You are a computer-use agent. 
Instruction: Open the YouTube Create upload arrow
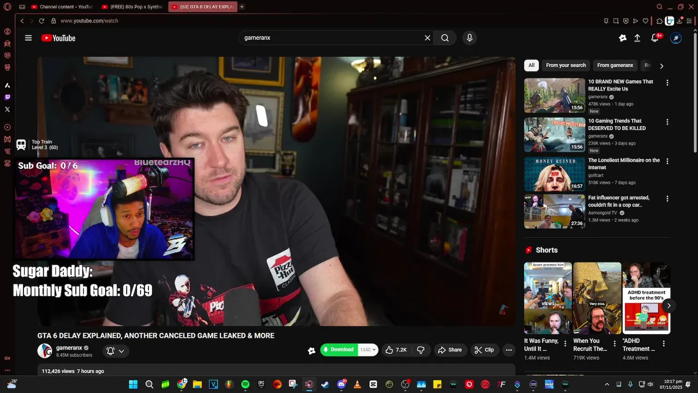pos(637,38)
